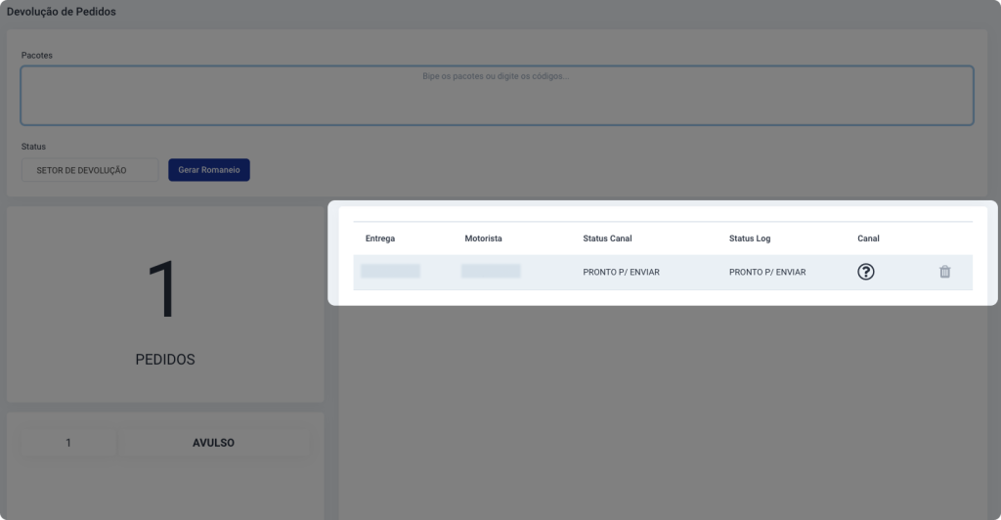The height and width of the screenshot is (520, 1001).
Task: Click the Canal column header
Action: (868, 238)
